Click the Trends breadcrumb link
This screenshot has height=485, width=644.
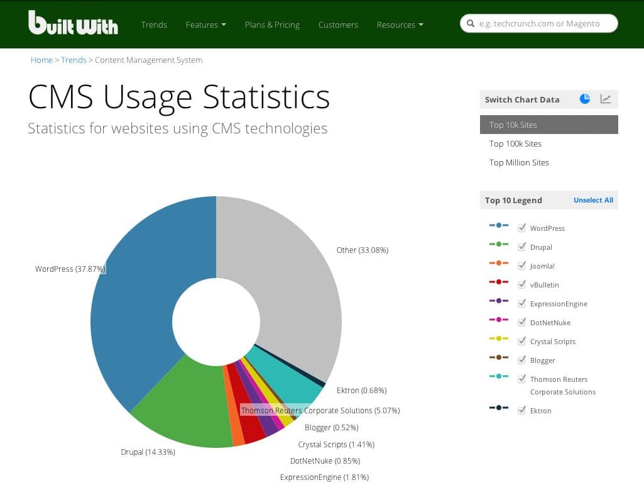coord(74,60)
